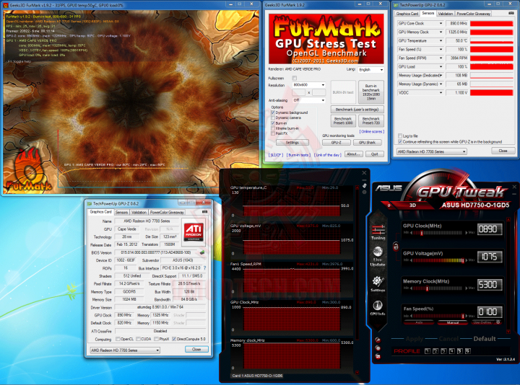Click the link icon in monitor graph panel

tap(364, 185)
